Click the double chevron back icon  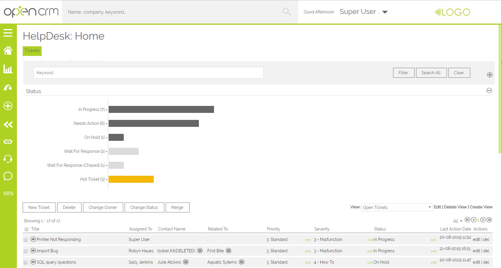click(8, 125)
